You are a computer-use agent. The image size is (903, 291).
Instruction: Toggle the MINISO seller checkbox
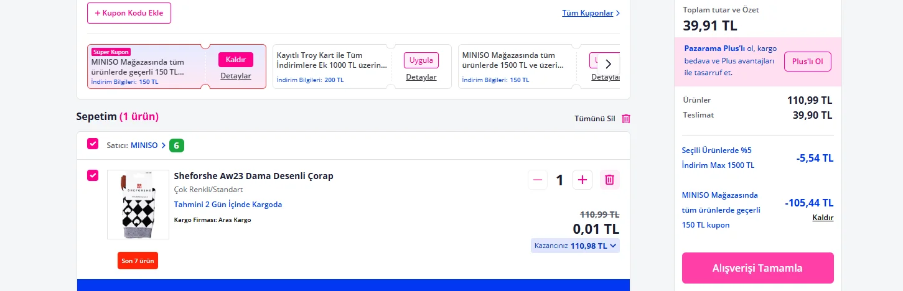pos(93,144)
